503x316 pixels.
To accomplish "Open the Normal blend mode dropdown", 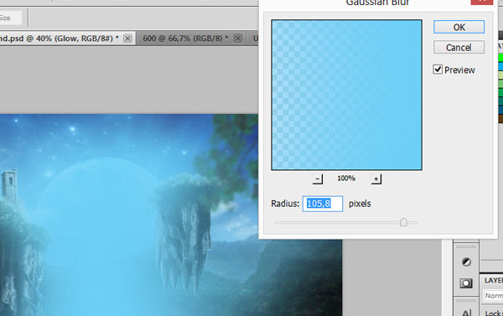I will pyautogui.click(x=493, y=296).
